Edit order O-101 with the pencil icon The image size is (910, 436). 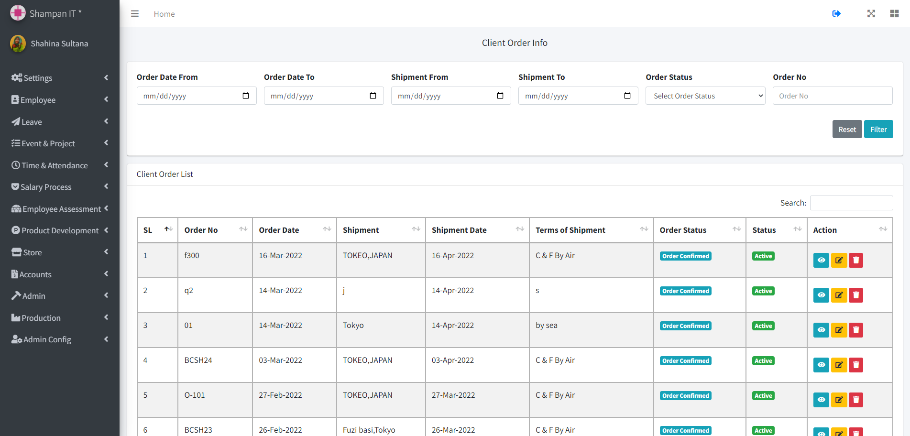pyautogui.click(x=839, y=400)
